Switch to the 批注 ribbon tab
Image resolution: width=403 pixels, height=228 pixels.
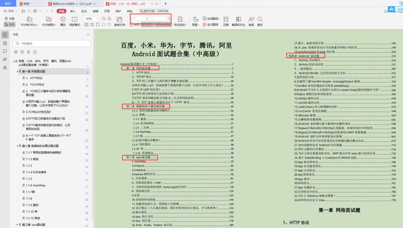point(84,11)
